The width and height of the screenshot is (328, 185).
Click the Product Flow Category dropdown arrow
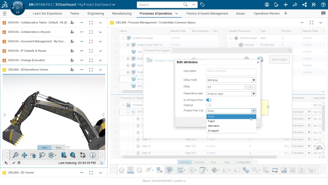tap(254, 111)
